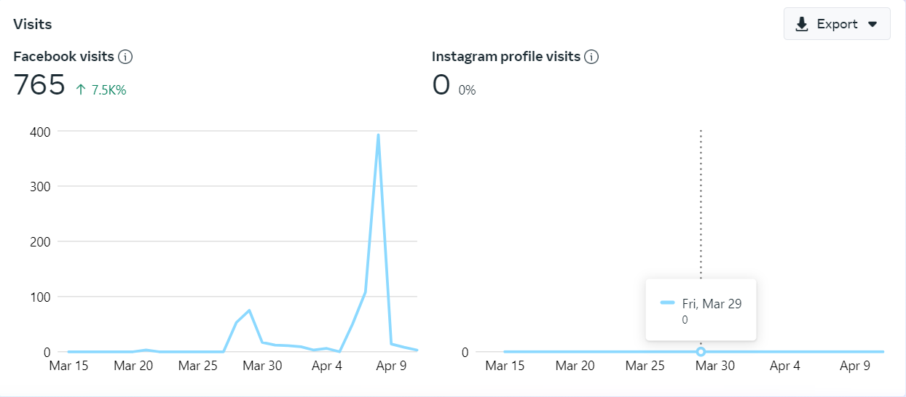
Task: Click the 765 Facebook visits total
Action: pyautogui.click(x=39, y=86)
